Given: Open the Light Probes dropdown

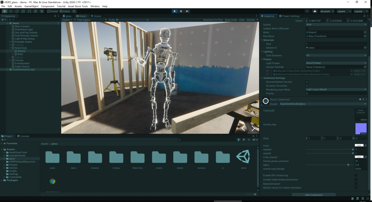Looking at the screenshot, I should click(x=336, y=63).
